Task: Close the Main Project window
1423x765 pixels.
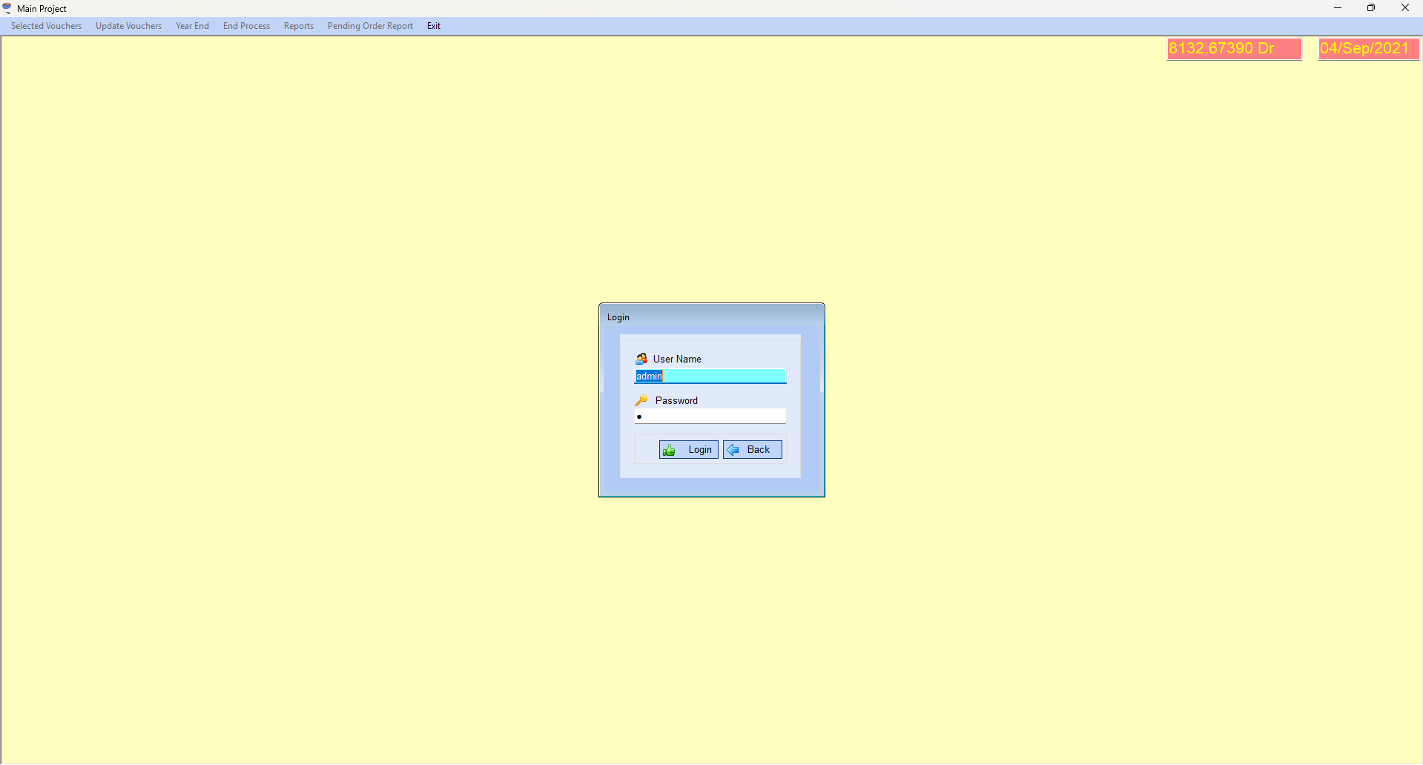Action: point(1405,8)
